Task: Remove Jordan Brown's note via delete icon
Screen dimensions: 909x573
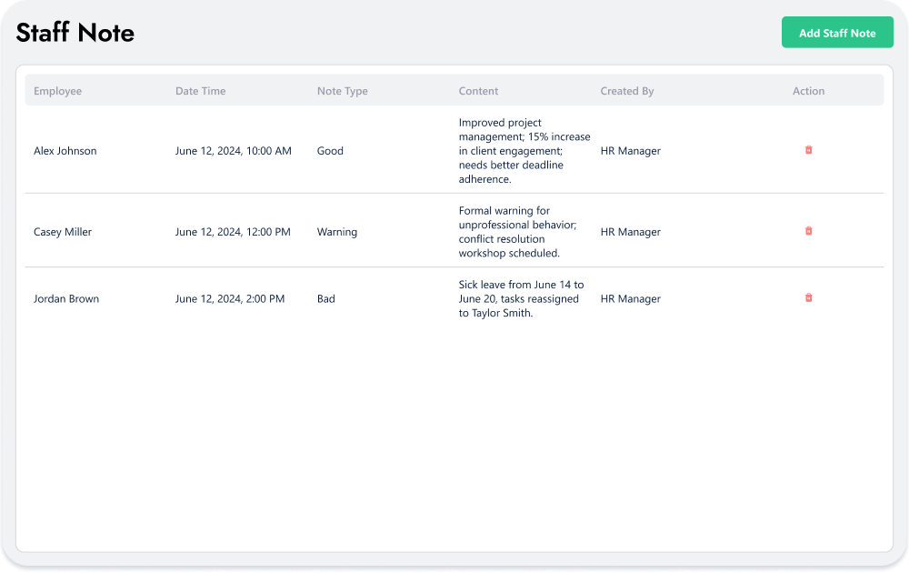Action: [x=808, y=298]
